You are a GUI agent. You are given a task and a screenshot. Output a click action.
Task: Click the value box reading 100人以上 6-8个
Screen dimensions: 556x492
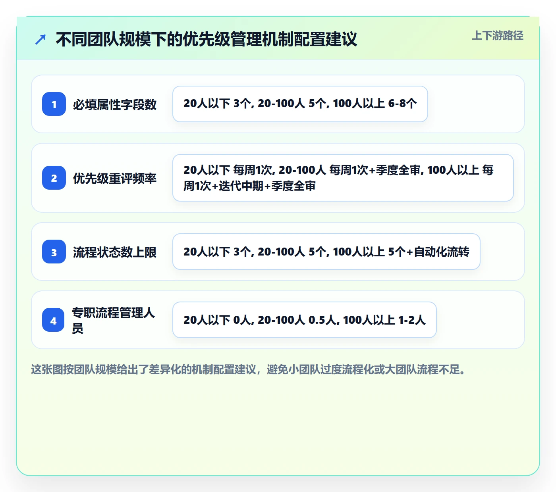tap(300, 104)
